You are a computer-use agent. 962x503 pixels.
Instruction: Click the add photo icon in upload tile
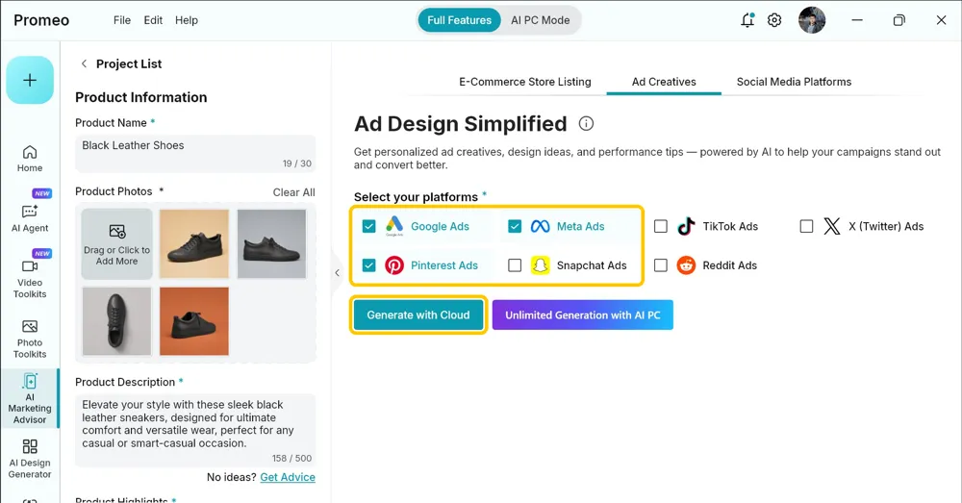pos(116,231)
